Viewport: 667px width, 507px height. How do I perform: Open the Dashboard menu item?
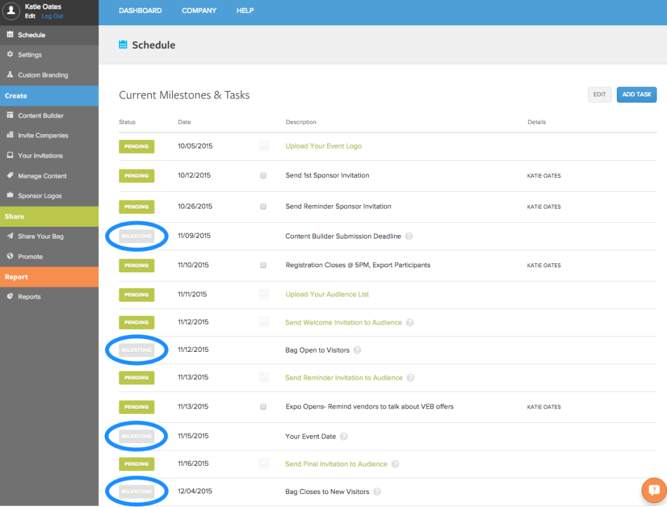click(x=140, y=10)
